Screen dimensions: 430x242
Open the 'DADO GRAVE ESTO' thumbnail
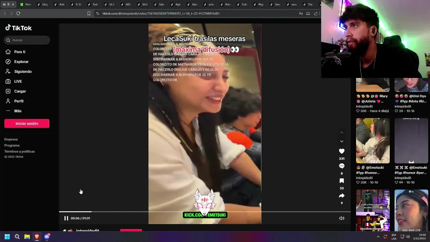[x=411, y=210]
